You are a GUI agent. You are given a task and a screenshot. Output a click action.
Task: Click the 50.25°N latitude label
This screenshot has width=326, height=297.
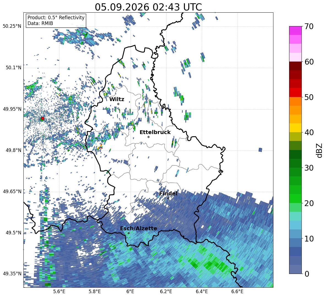[x=12, y=26]
